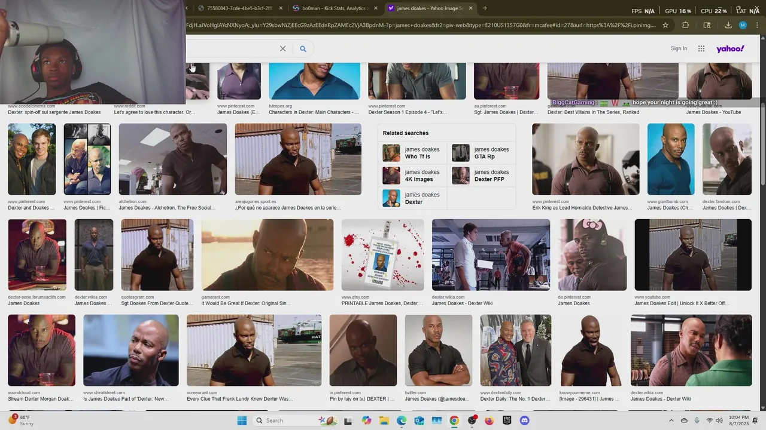This screenshot has width=766, height=430.
Task: Click 'Dexter: Best Villains In The Series, Ranked' caption
Action: (593, 112)
